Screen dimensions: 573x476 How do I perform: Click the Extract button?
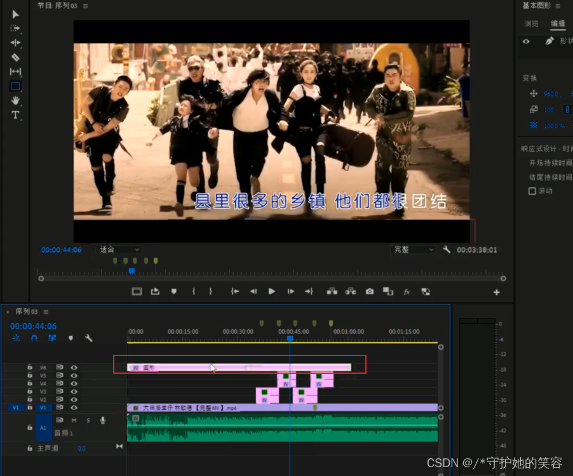pos(351,291)
